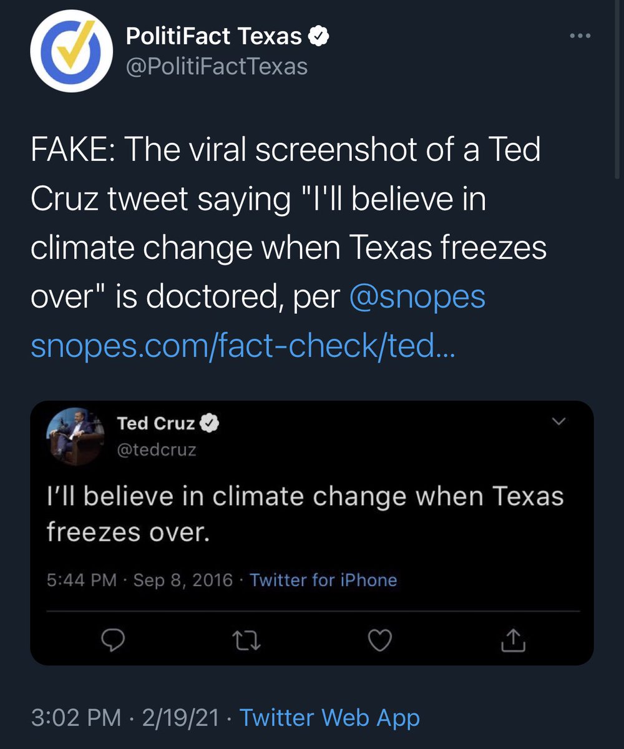Tap the Ted Cruz verified badge
Image resolution: width=624 pixels, height=749 pixels.
tap(209, 424)
